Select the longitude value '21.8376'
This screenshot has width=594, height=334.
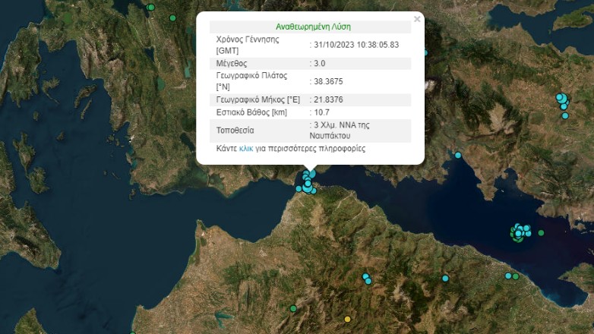coord(328,99)
